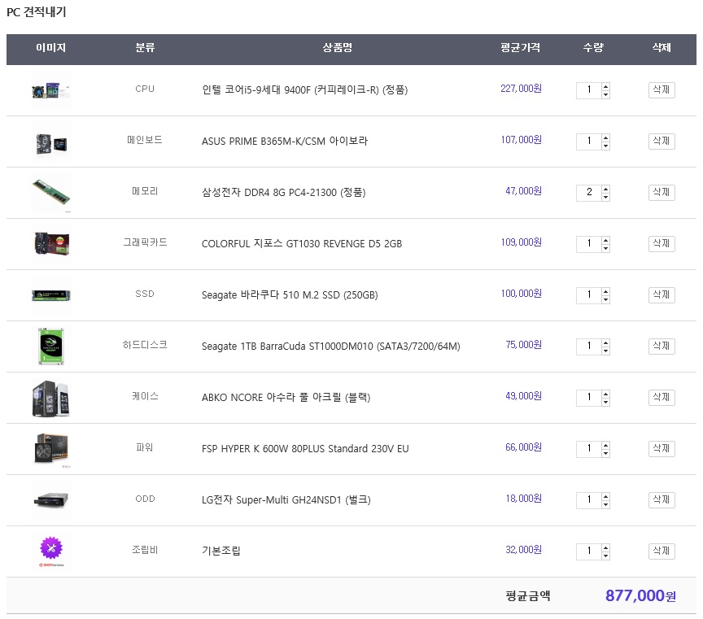Viewport: 703px width, 619px height.
Task: Decrease 파워 quantity with down arrow
Action: [605, 453]
